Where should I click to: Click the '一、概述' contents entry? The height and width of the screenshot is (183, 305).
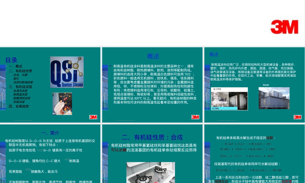pyautogui.click(x=15, y=66)
